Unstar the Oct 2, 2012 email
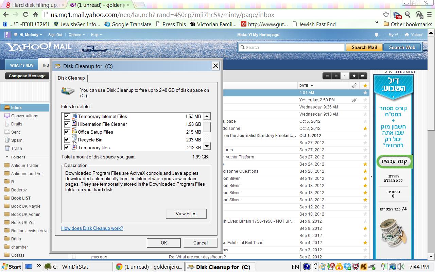 [365, 129]
